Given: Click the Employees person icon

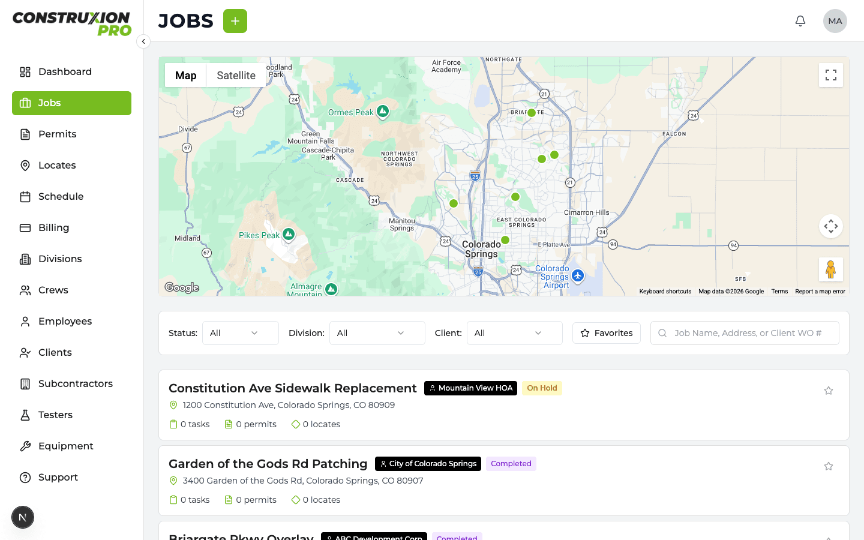Looking at the screenshot, I should click(25, 322).
